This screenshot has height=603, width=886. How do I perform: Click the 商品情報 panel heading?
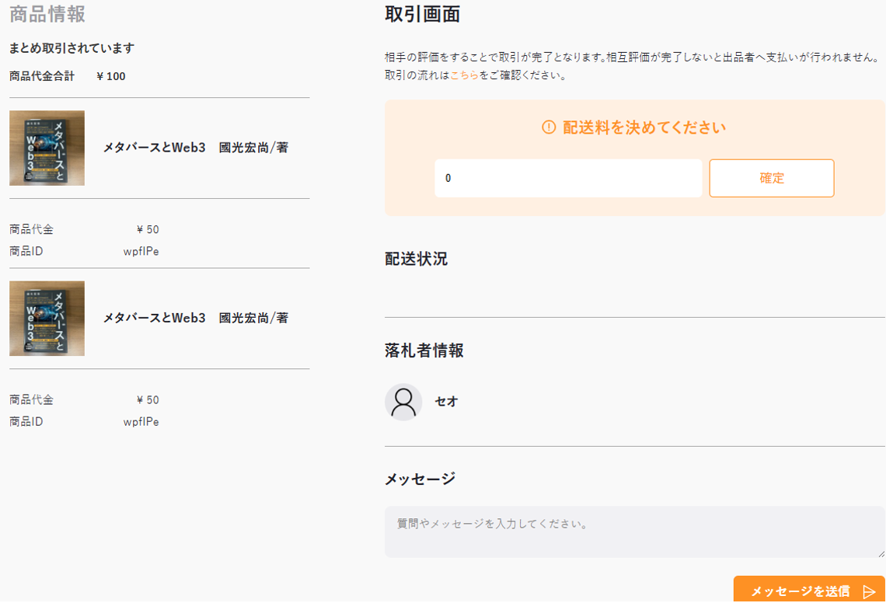click(47, 13)
